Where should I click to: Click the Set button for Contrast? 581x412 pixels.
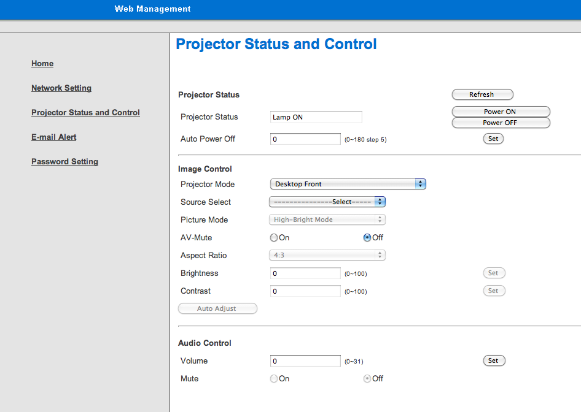point(494,291)
